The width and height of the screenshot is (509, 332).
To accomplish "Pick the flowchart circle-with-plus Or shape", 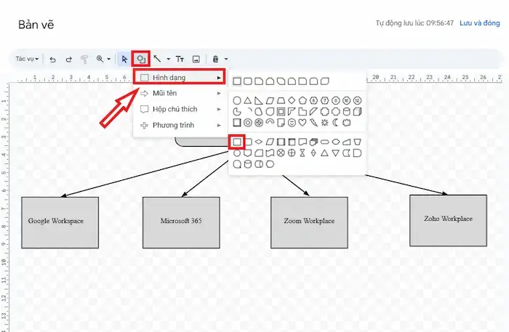I will [292, 153].
